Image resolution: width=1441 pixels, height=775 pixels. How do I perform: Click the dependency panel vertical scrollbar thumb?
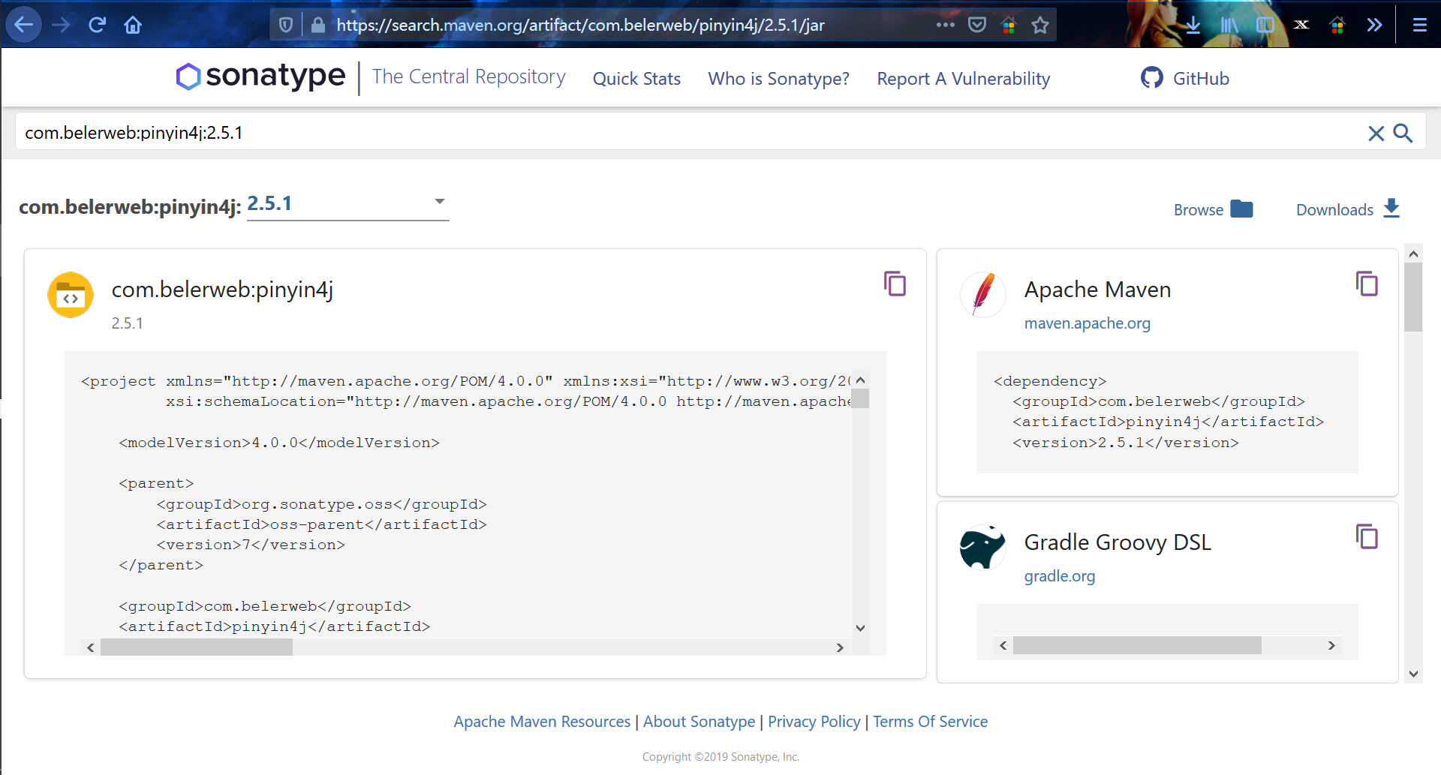pos(1413,297)
